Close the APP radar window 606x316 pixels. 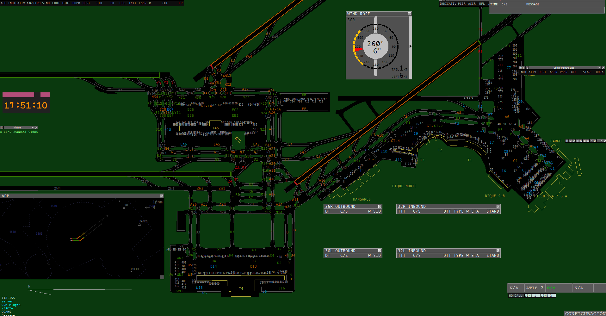[x=162, y=196]
